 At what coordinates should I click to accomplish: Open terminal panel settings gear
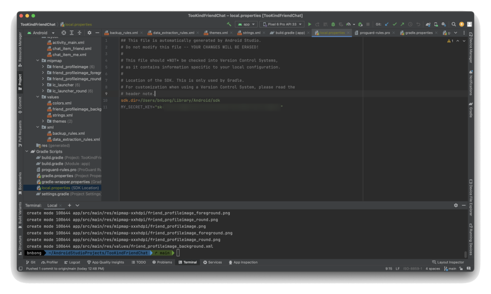pyautogui.click(x=456, y=205)
